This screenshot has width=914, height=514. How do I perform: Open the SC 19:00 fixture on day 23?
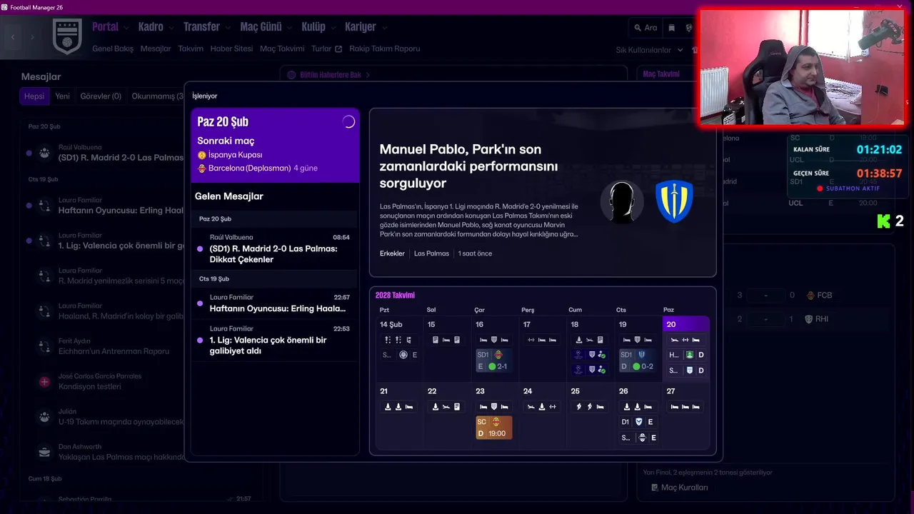coord(494,428)
